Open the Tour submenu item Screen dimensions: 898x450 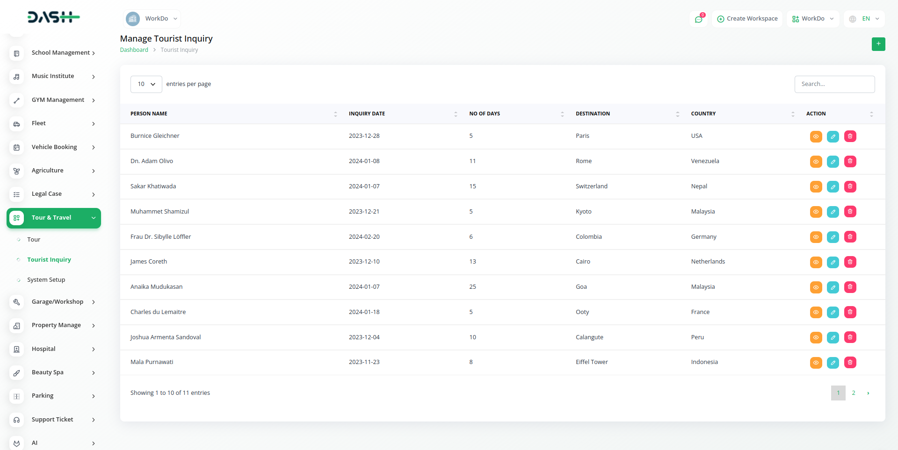(x=34, y=240)
